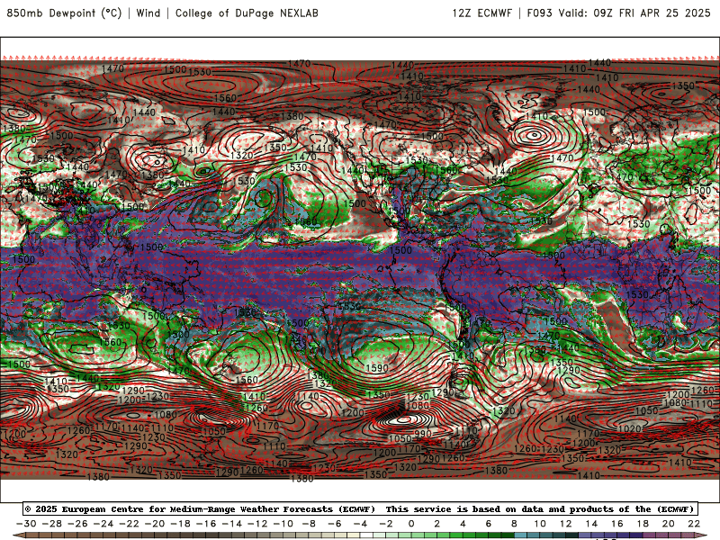The image size is (720, 540).
Task: Pick the magenta swatch below 20
Action: [x=675, y=535]
